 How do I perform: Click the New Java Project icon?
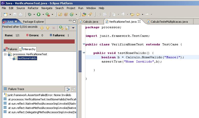point(60,14)
